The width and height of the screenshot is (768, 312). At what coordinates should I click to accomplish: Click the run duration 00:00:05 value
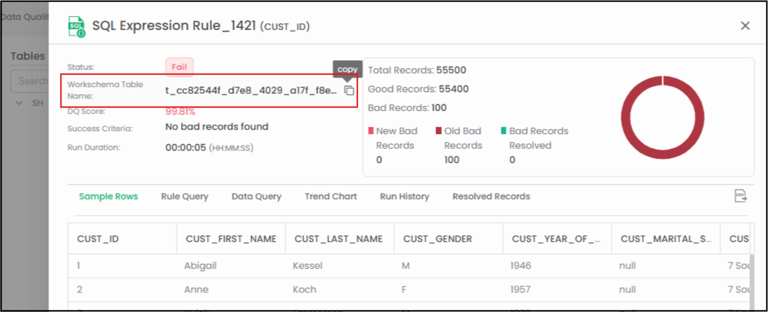(186, 148)
